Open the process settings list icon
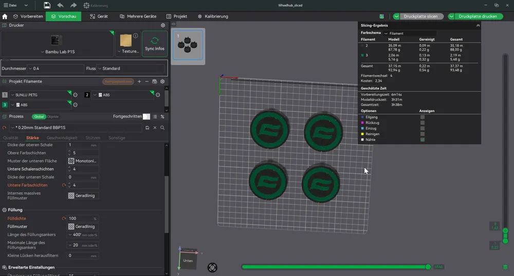This screenshot has width=514, height=276. pos(155,116)
